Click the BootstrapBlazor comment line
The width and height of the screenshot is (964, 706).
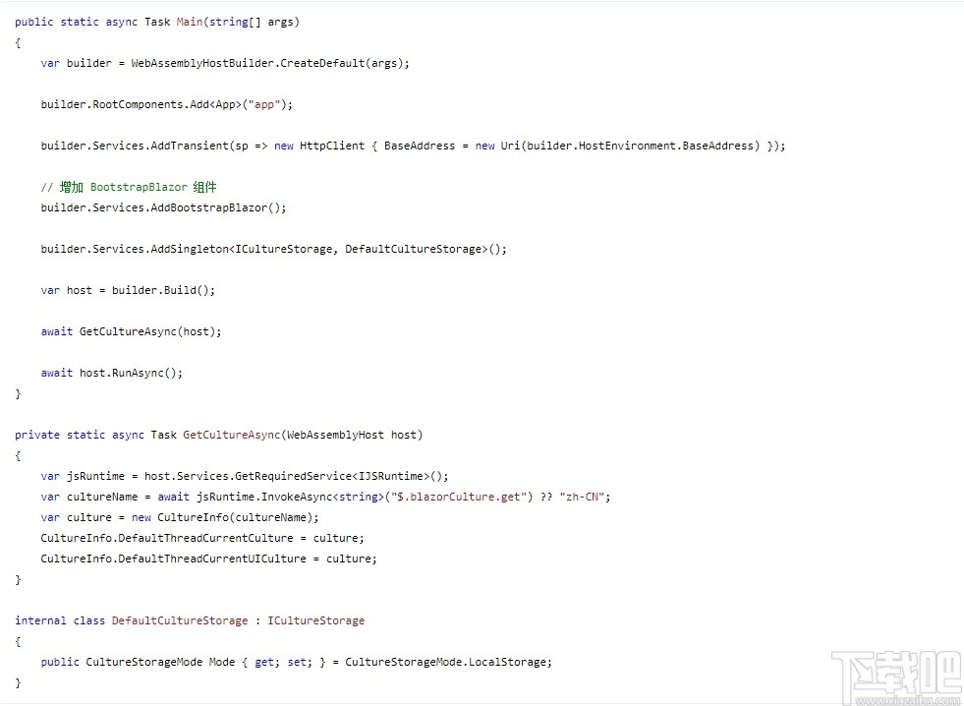129,187
